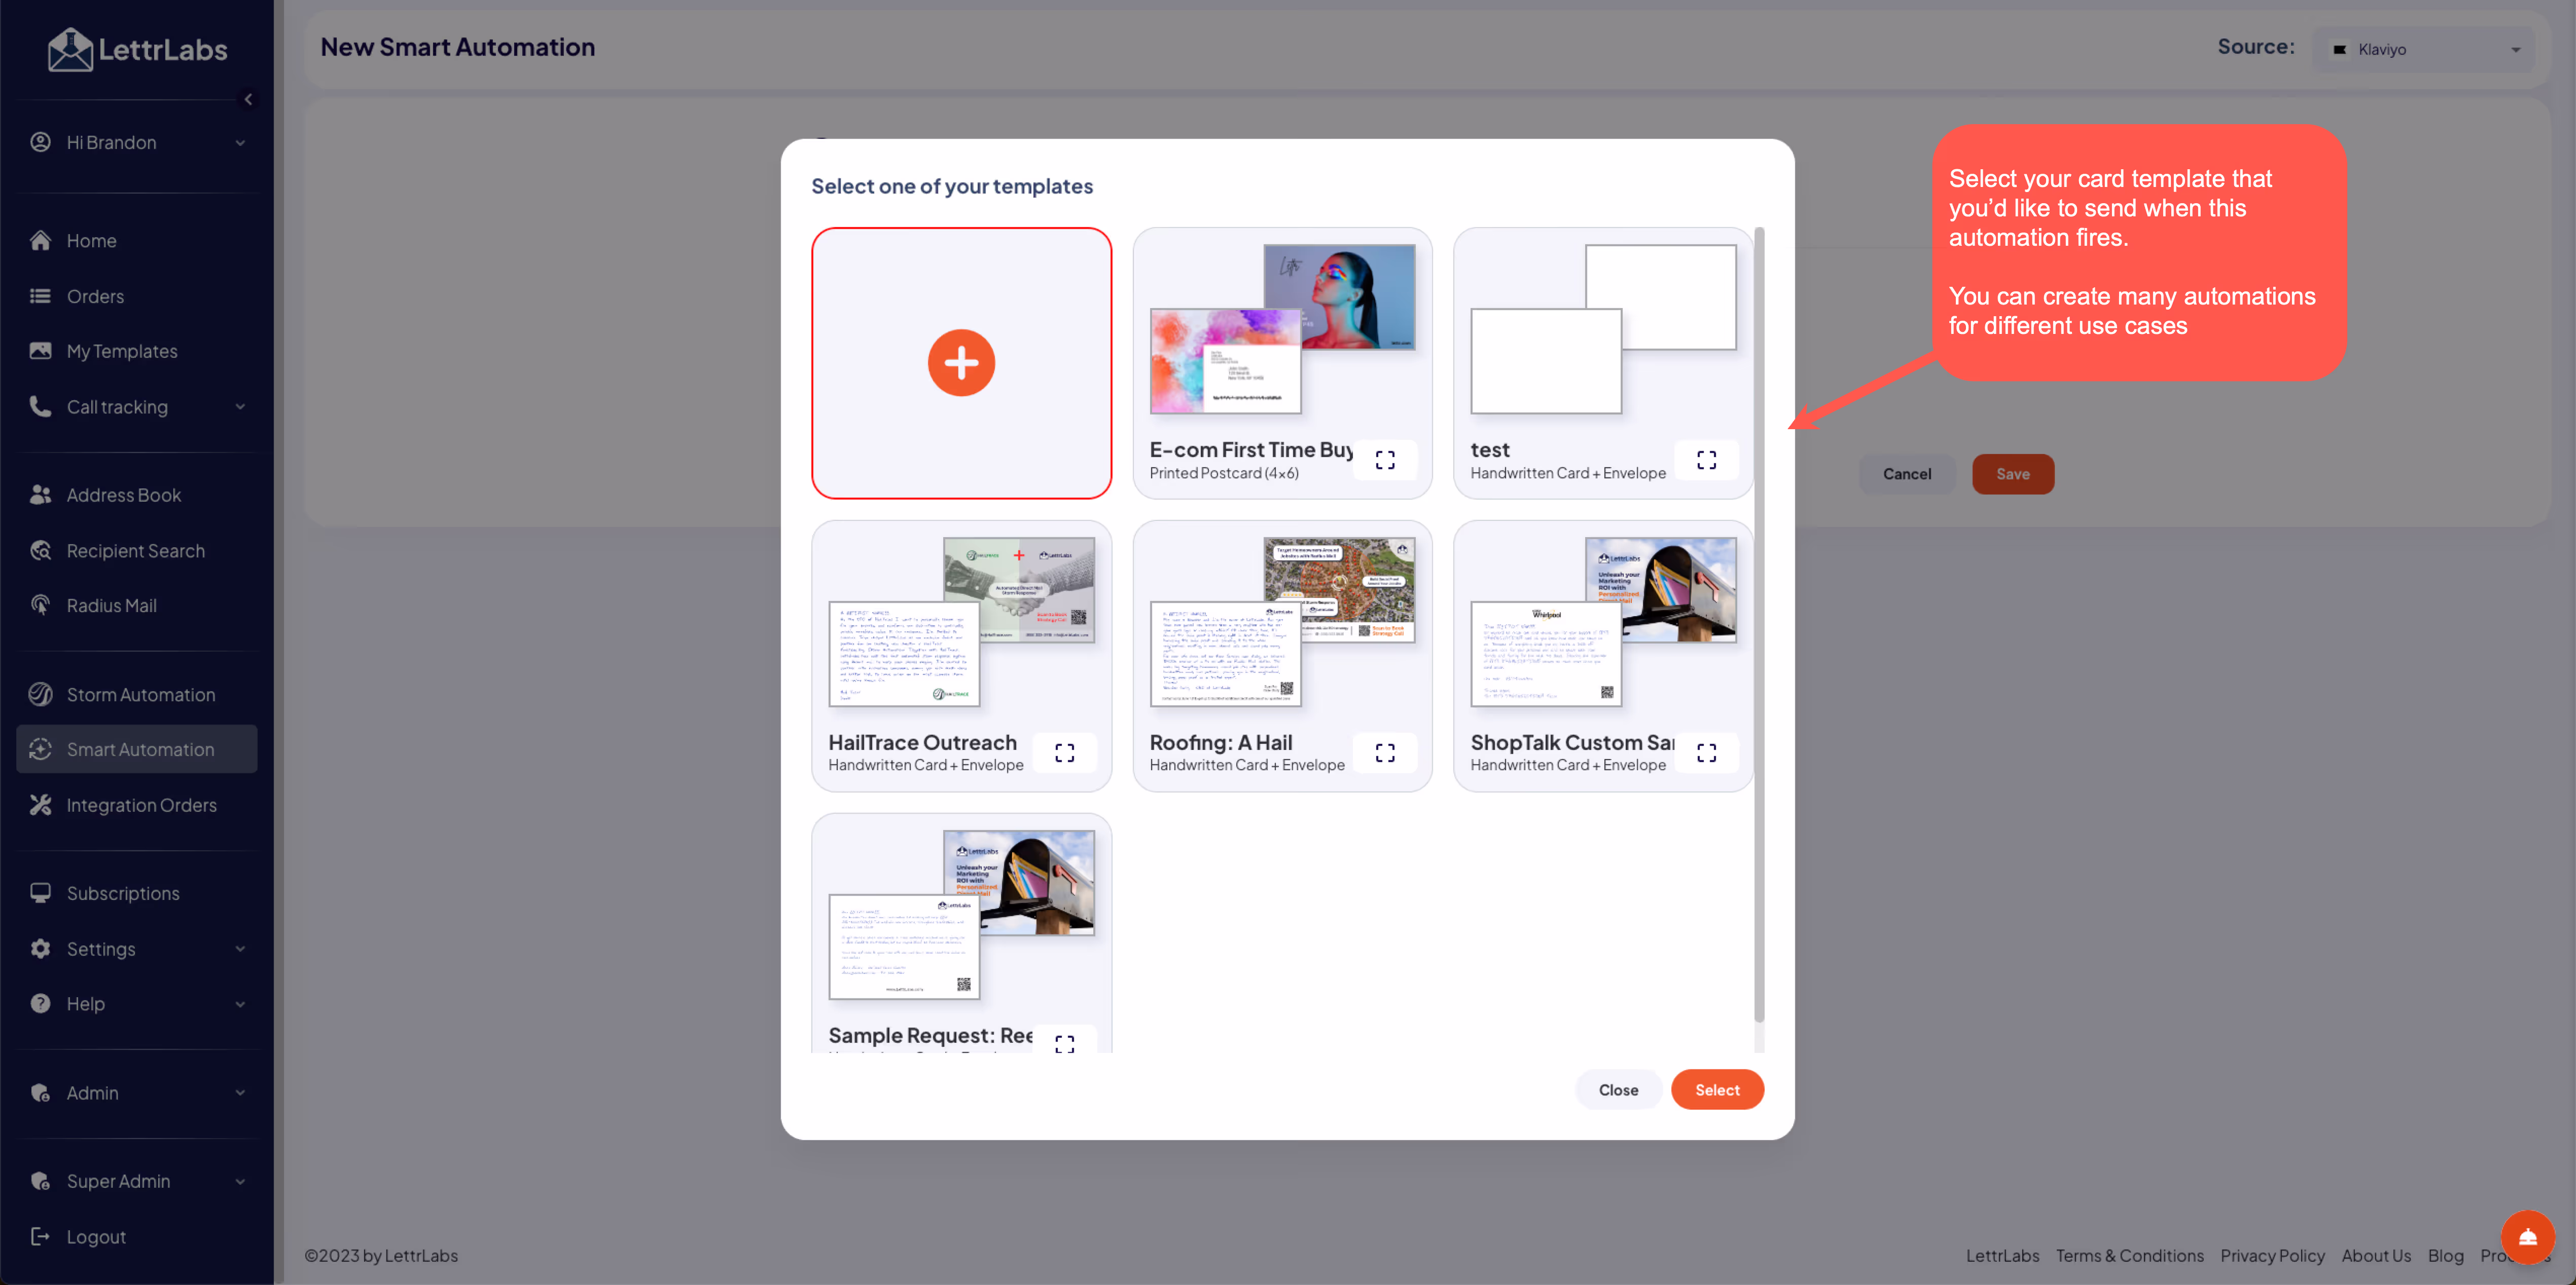Click the Smart Automation icon
Screen dimensions: 2576x1285
pyautogui.click(x=40, y=749)
